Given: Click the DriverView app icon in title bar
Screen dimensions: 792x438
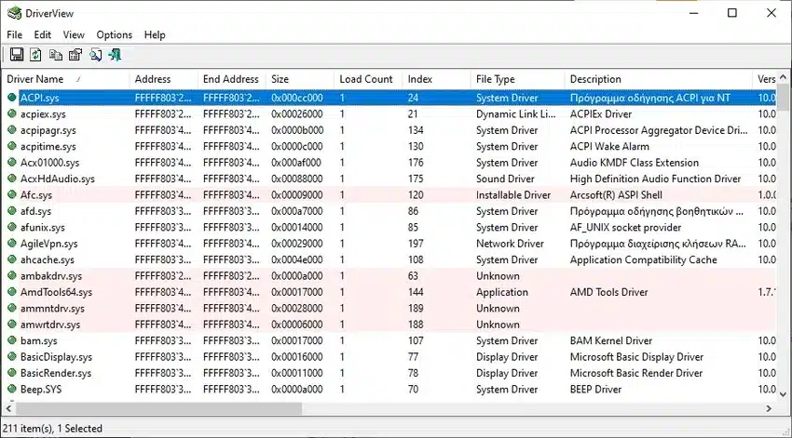Looking at the screenshot, I should pos(14,13).
